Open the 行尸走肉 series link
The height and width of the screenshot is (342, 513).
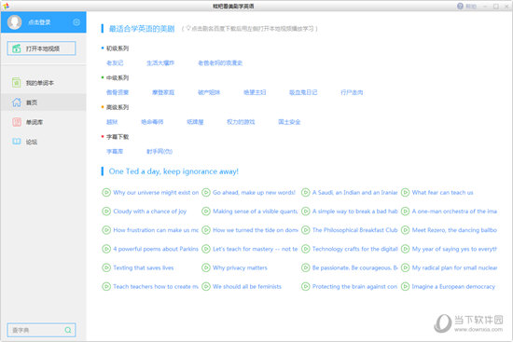coord(352,92)
